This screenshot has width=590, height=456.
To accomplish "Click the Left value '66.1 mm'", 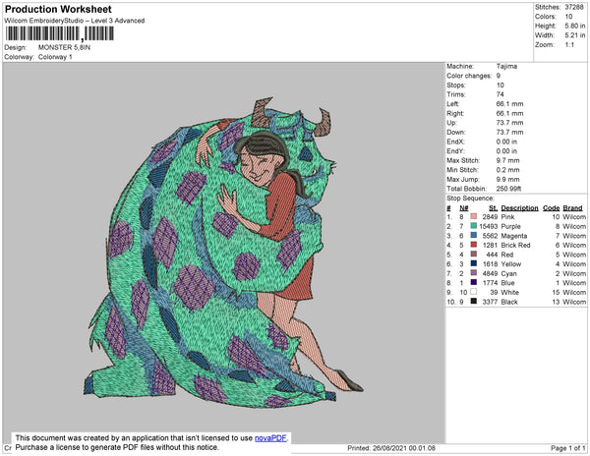I will click(509, 104).
